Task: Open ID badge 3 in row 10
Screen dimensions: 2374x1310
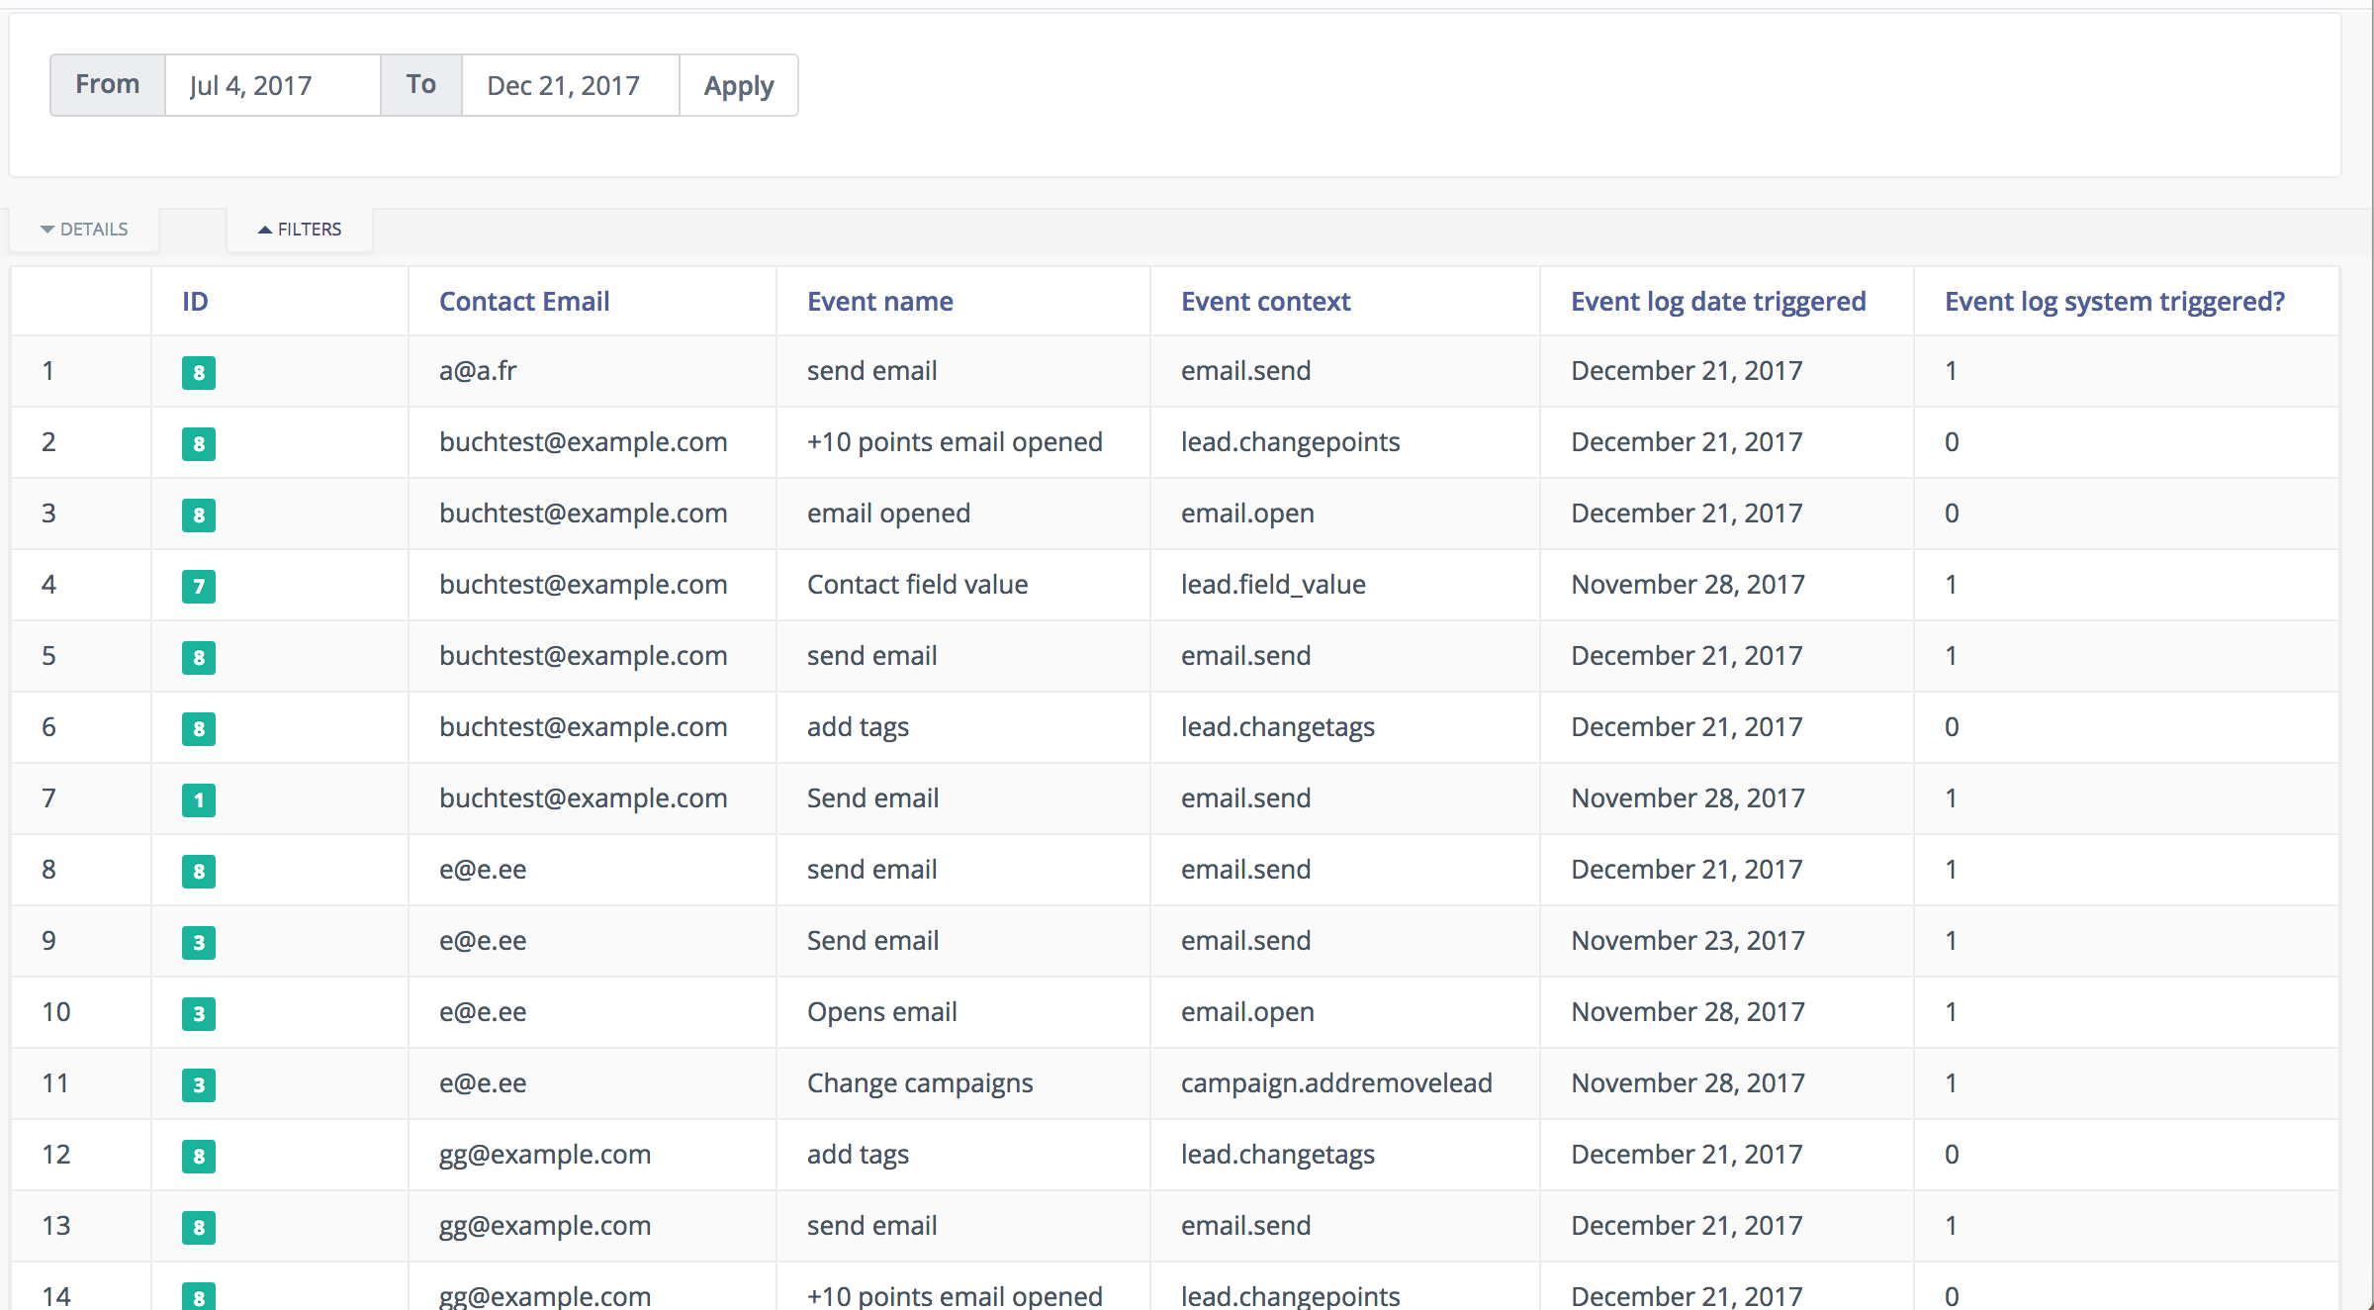Action: click(x=199, y=1013)
